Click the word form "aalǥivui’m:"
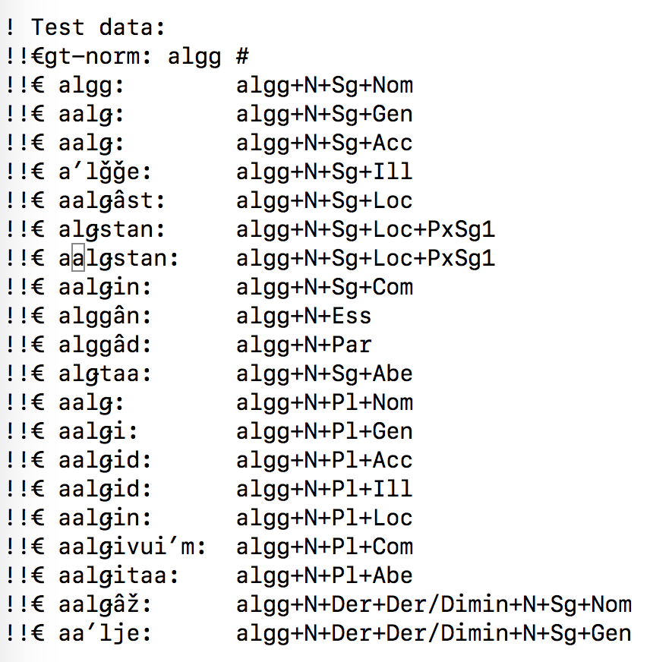The width and height of the screenshot is (650, 662). 132,547
